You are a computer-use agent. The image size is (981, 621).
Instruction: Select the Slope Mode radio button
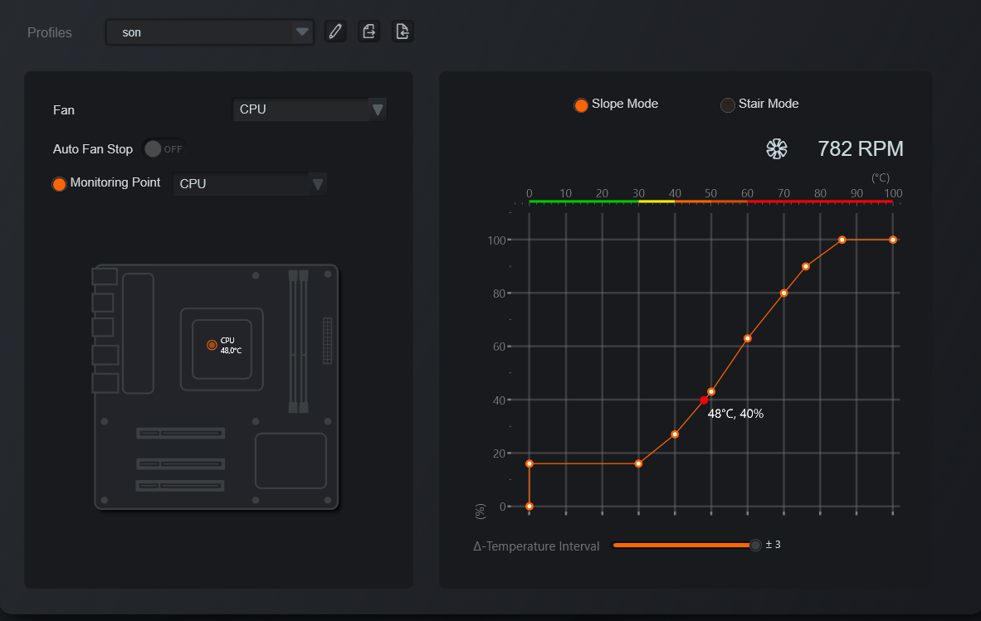(x=581, y=105)
